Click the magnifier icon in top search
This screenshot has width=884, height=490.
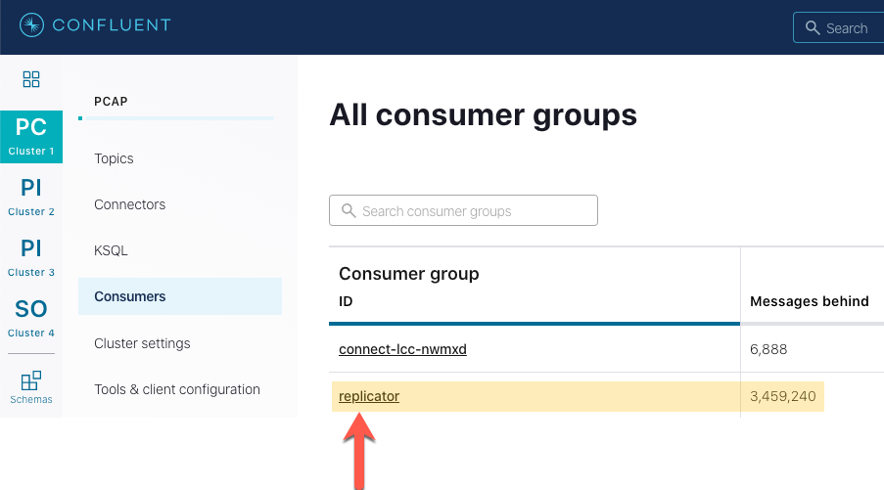[x=813, y=28]
